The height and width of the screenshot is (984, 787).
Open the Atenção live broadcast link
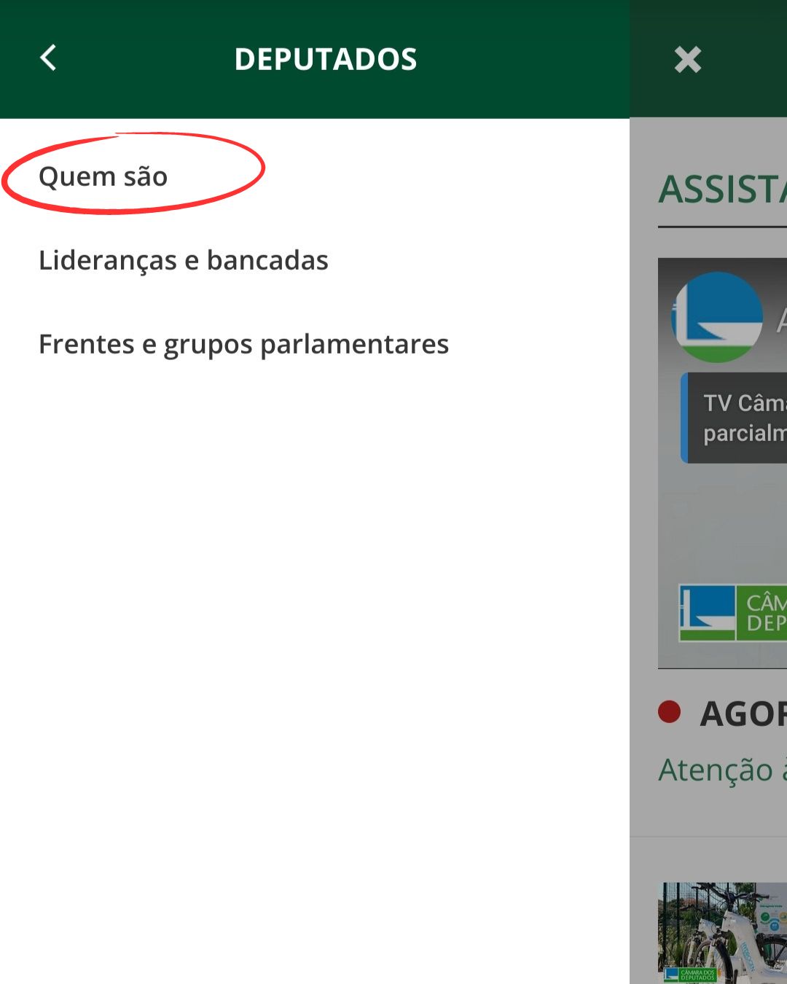pos(723,770)
